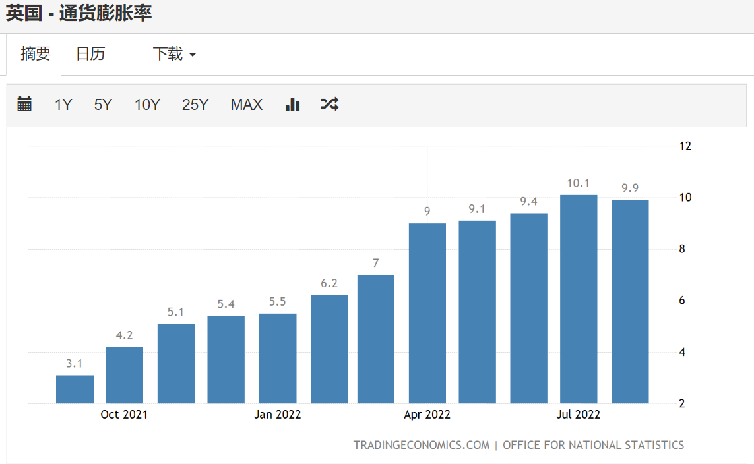Switch to the 日历 calendar tab
Viewport: 754px width, 464px height.
coord(92,54)
